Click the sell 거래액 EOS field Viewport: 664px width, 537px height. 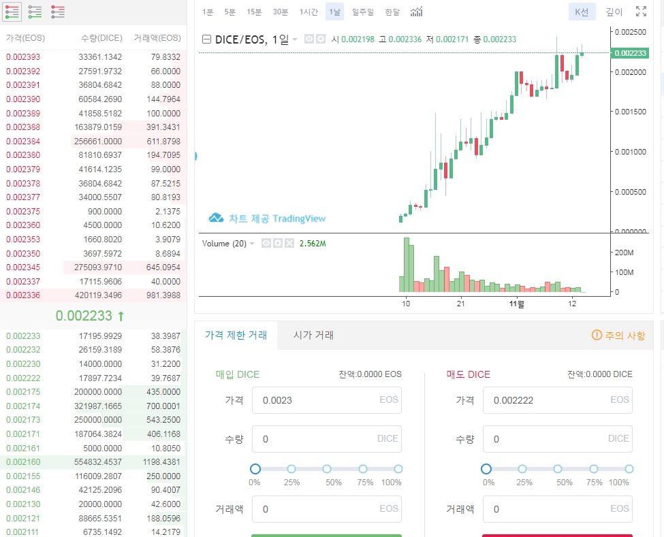point(557,509)
